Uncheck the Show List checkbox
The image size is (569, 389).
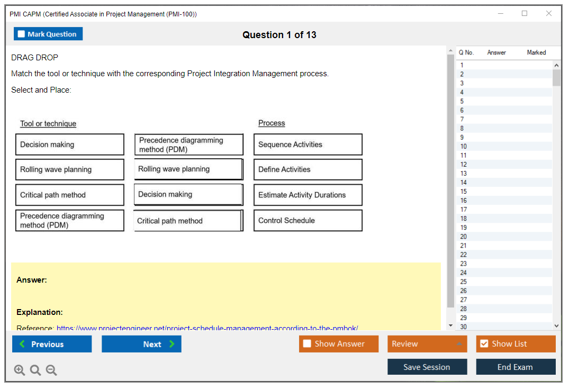484,344
